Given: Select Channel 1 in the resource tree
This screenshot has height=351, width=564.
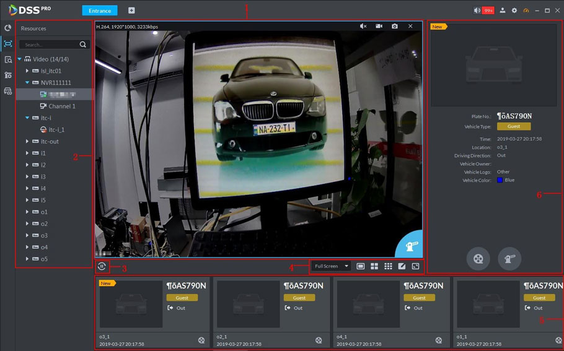Looking at the screenshot, I should click(x=62, y=106).
